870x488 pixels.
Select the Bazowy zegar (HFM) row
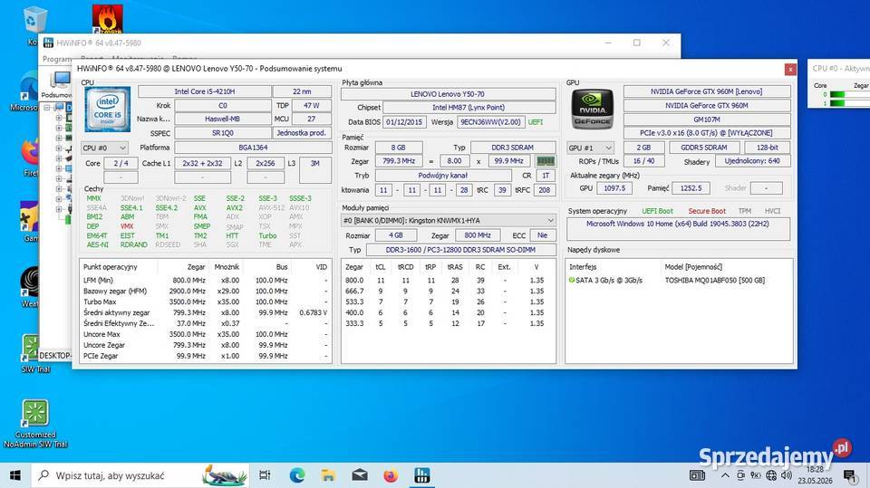click(x=206, y=291)
